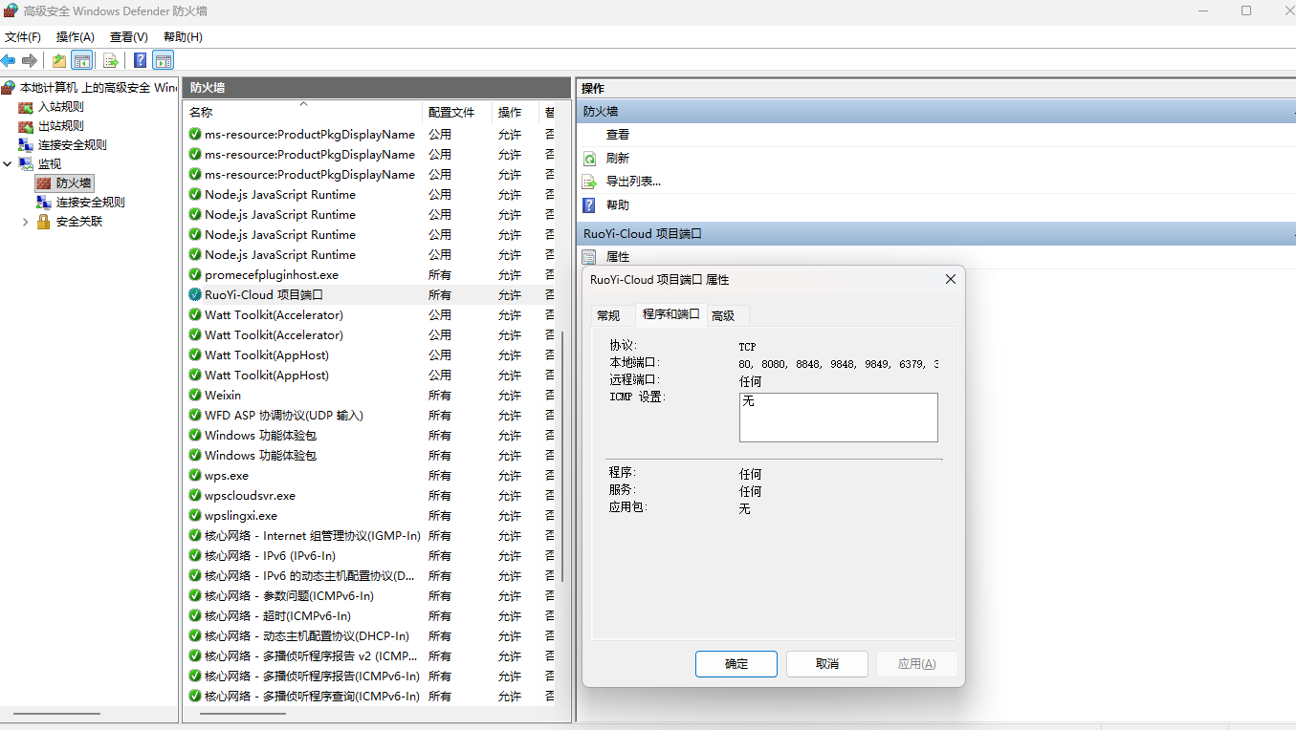Select the wpslingxi.exe rule row

pos(371,516)
